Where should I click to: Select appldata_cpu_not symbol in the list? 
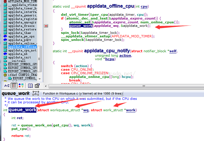point(22,50)
